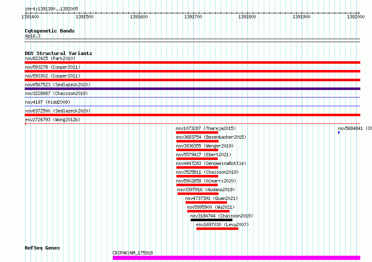Open the nsv5684841 variant label

coord(355,128)
